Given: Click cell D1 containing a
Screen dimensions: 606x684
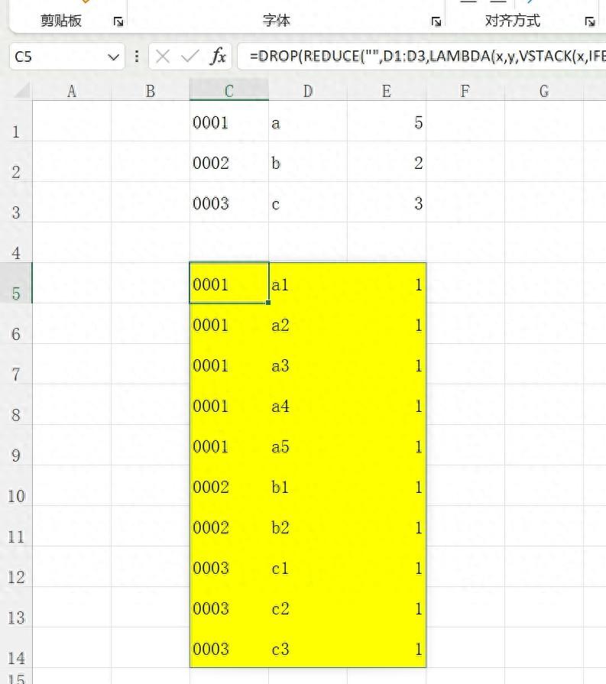Looking at the screenshot, I should [x=308, y=121].
